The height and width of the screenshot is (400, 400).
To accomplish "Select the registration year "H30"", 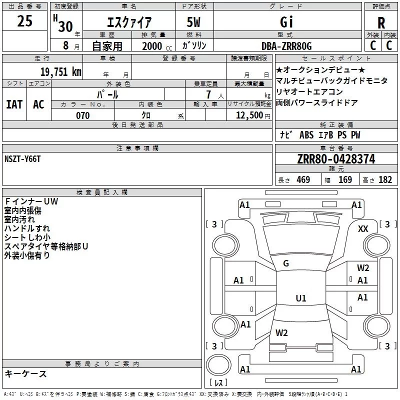I will 63,23.
